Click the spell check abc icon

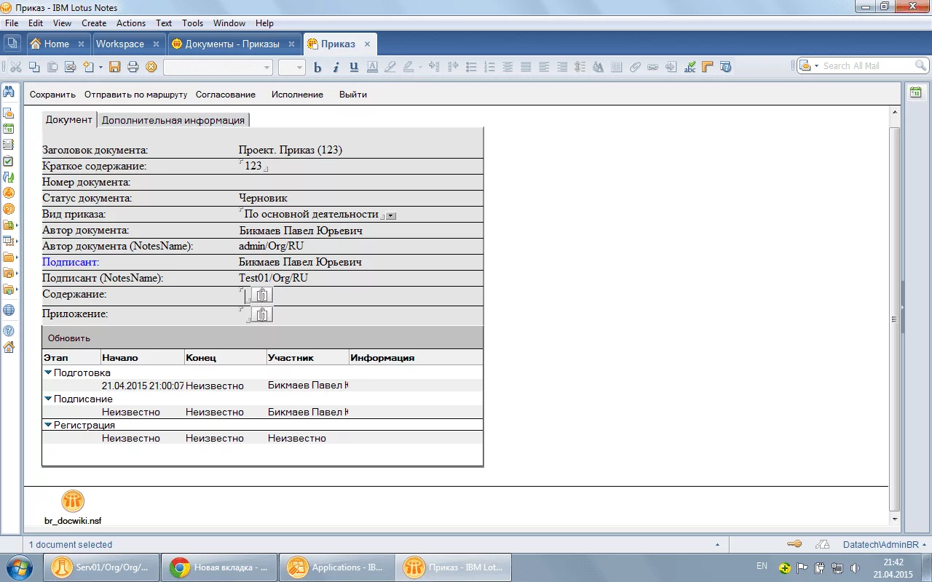(690, 67)
